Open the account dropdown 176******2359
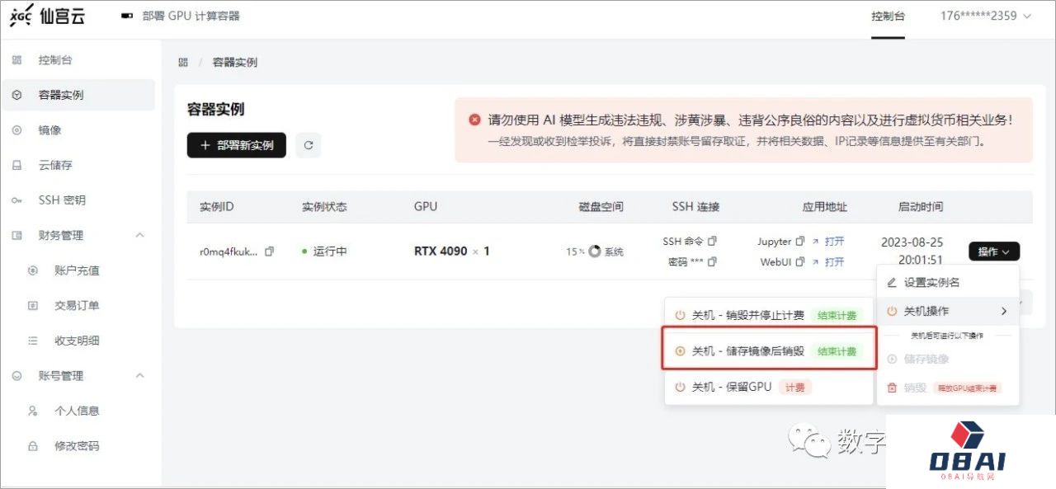This screenshot has height=489, width=1056. [x=986, y=16]
